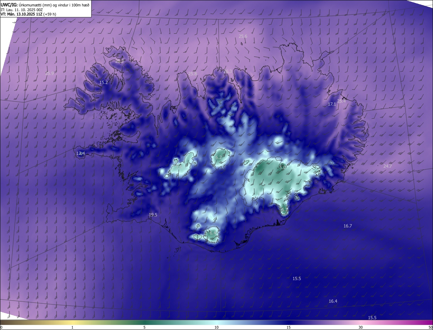Click the color scale tick label 0
This screenshot has width=433, height=330.
point(1,327)
